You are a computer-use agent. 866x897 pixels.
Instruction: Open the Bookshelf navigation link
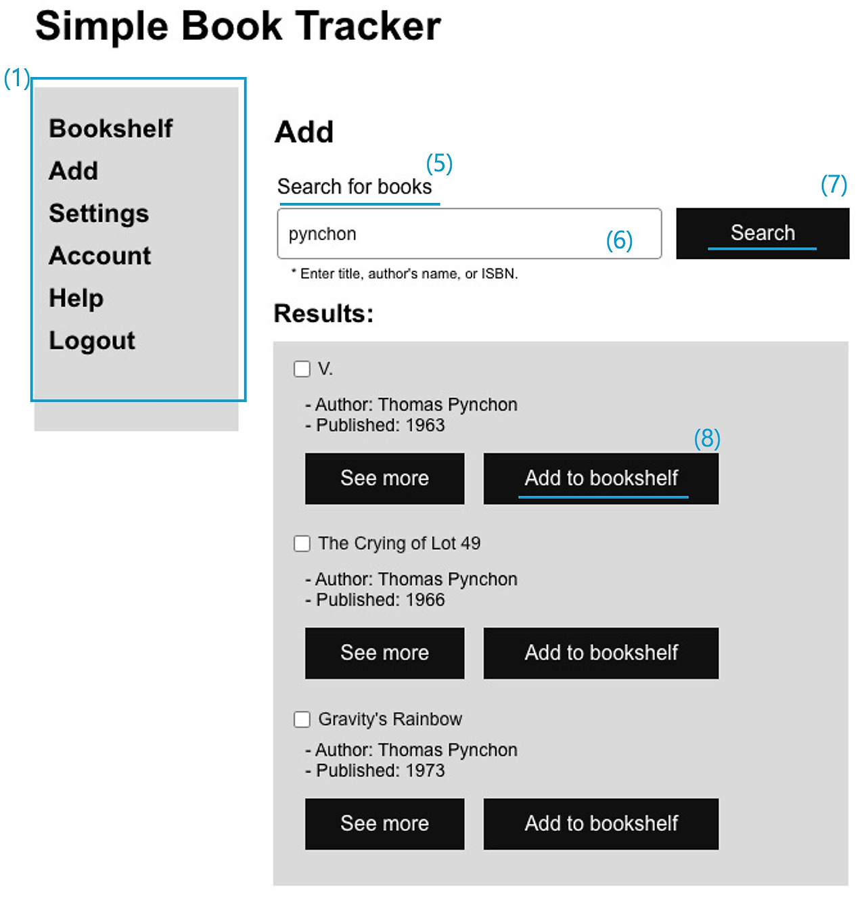pos(111,129)
